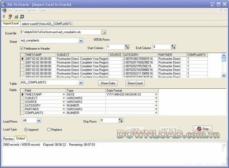
Task: Switch to the Output tab
Action: coord(20,138)
